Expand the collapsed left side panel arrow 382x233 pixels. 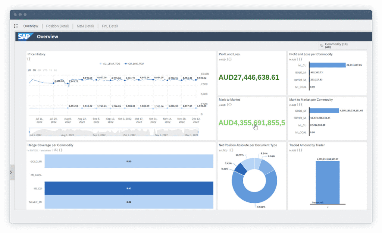[11, 172]
